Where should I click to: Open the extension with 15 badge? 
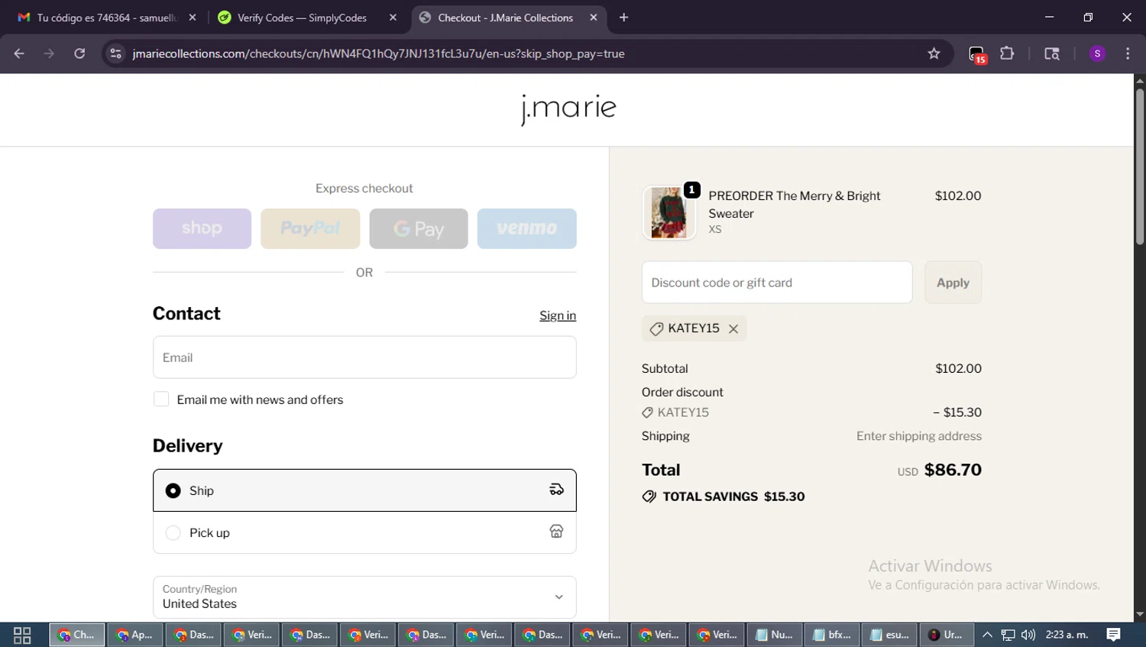(x=977, y=54)
